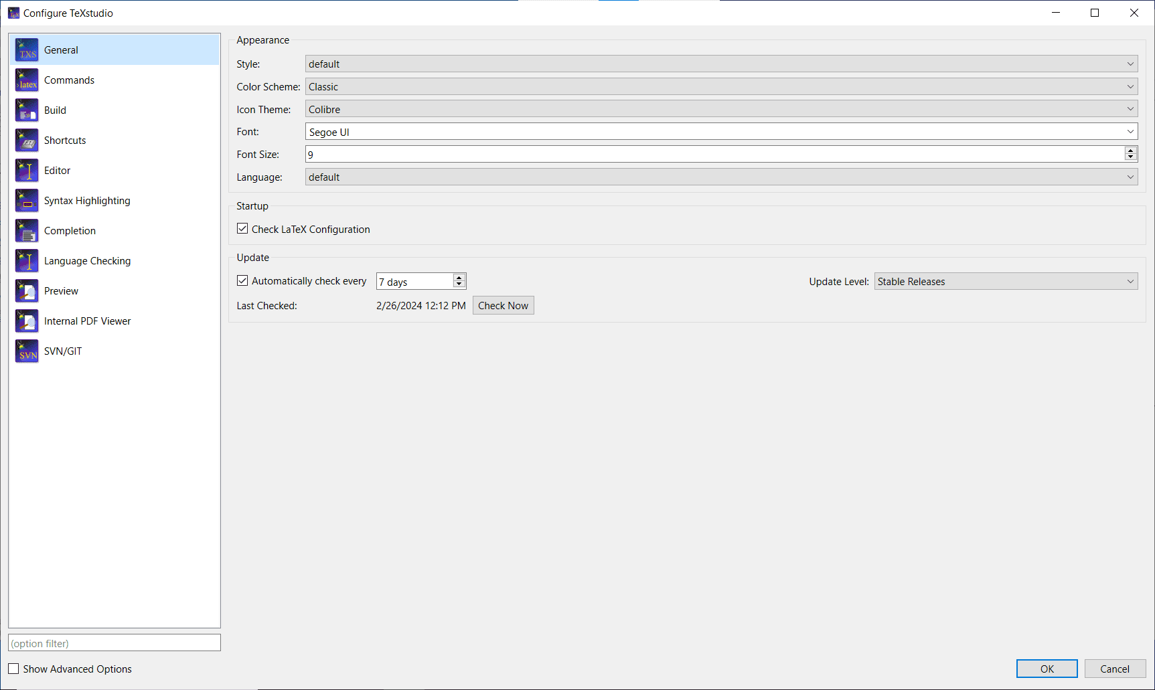Click the Cancel button
This screenshot has height=690, width=1155.
[1115, 669]
